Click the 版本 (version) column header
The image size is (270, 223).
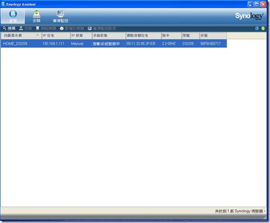point(171,35)
